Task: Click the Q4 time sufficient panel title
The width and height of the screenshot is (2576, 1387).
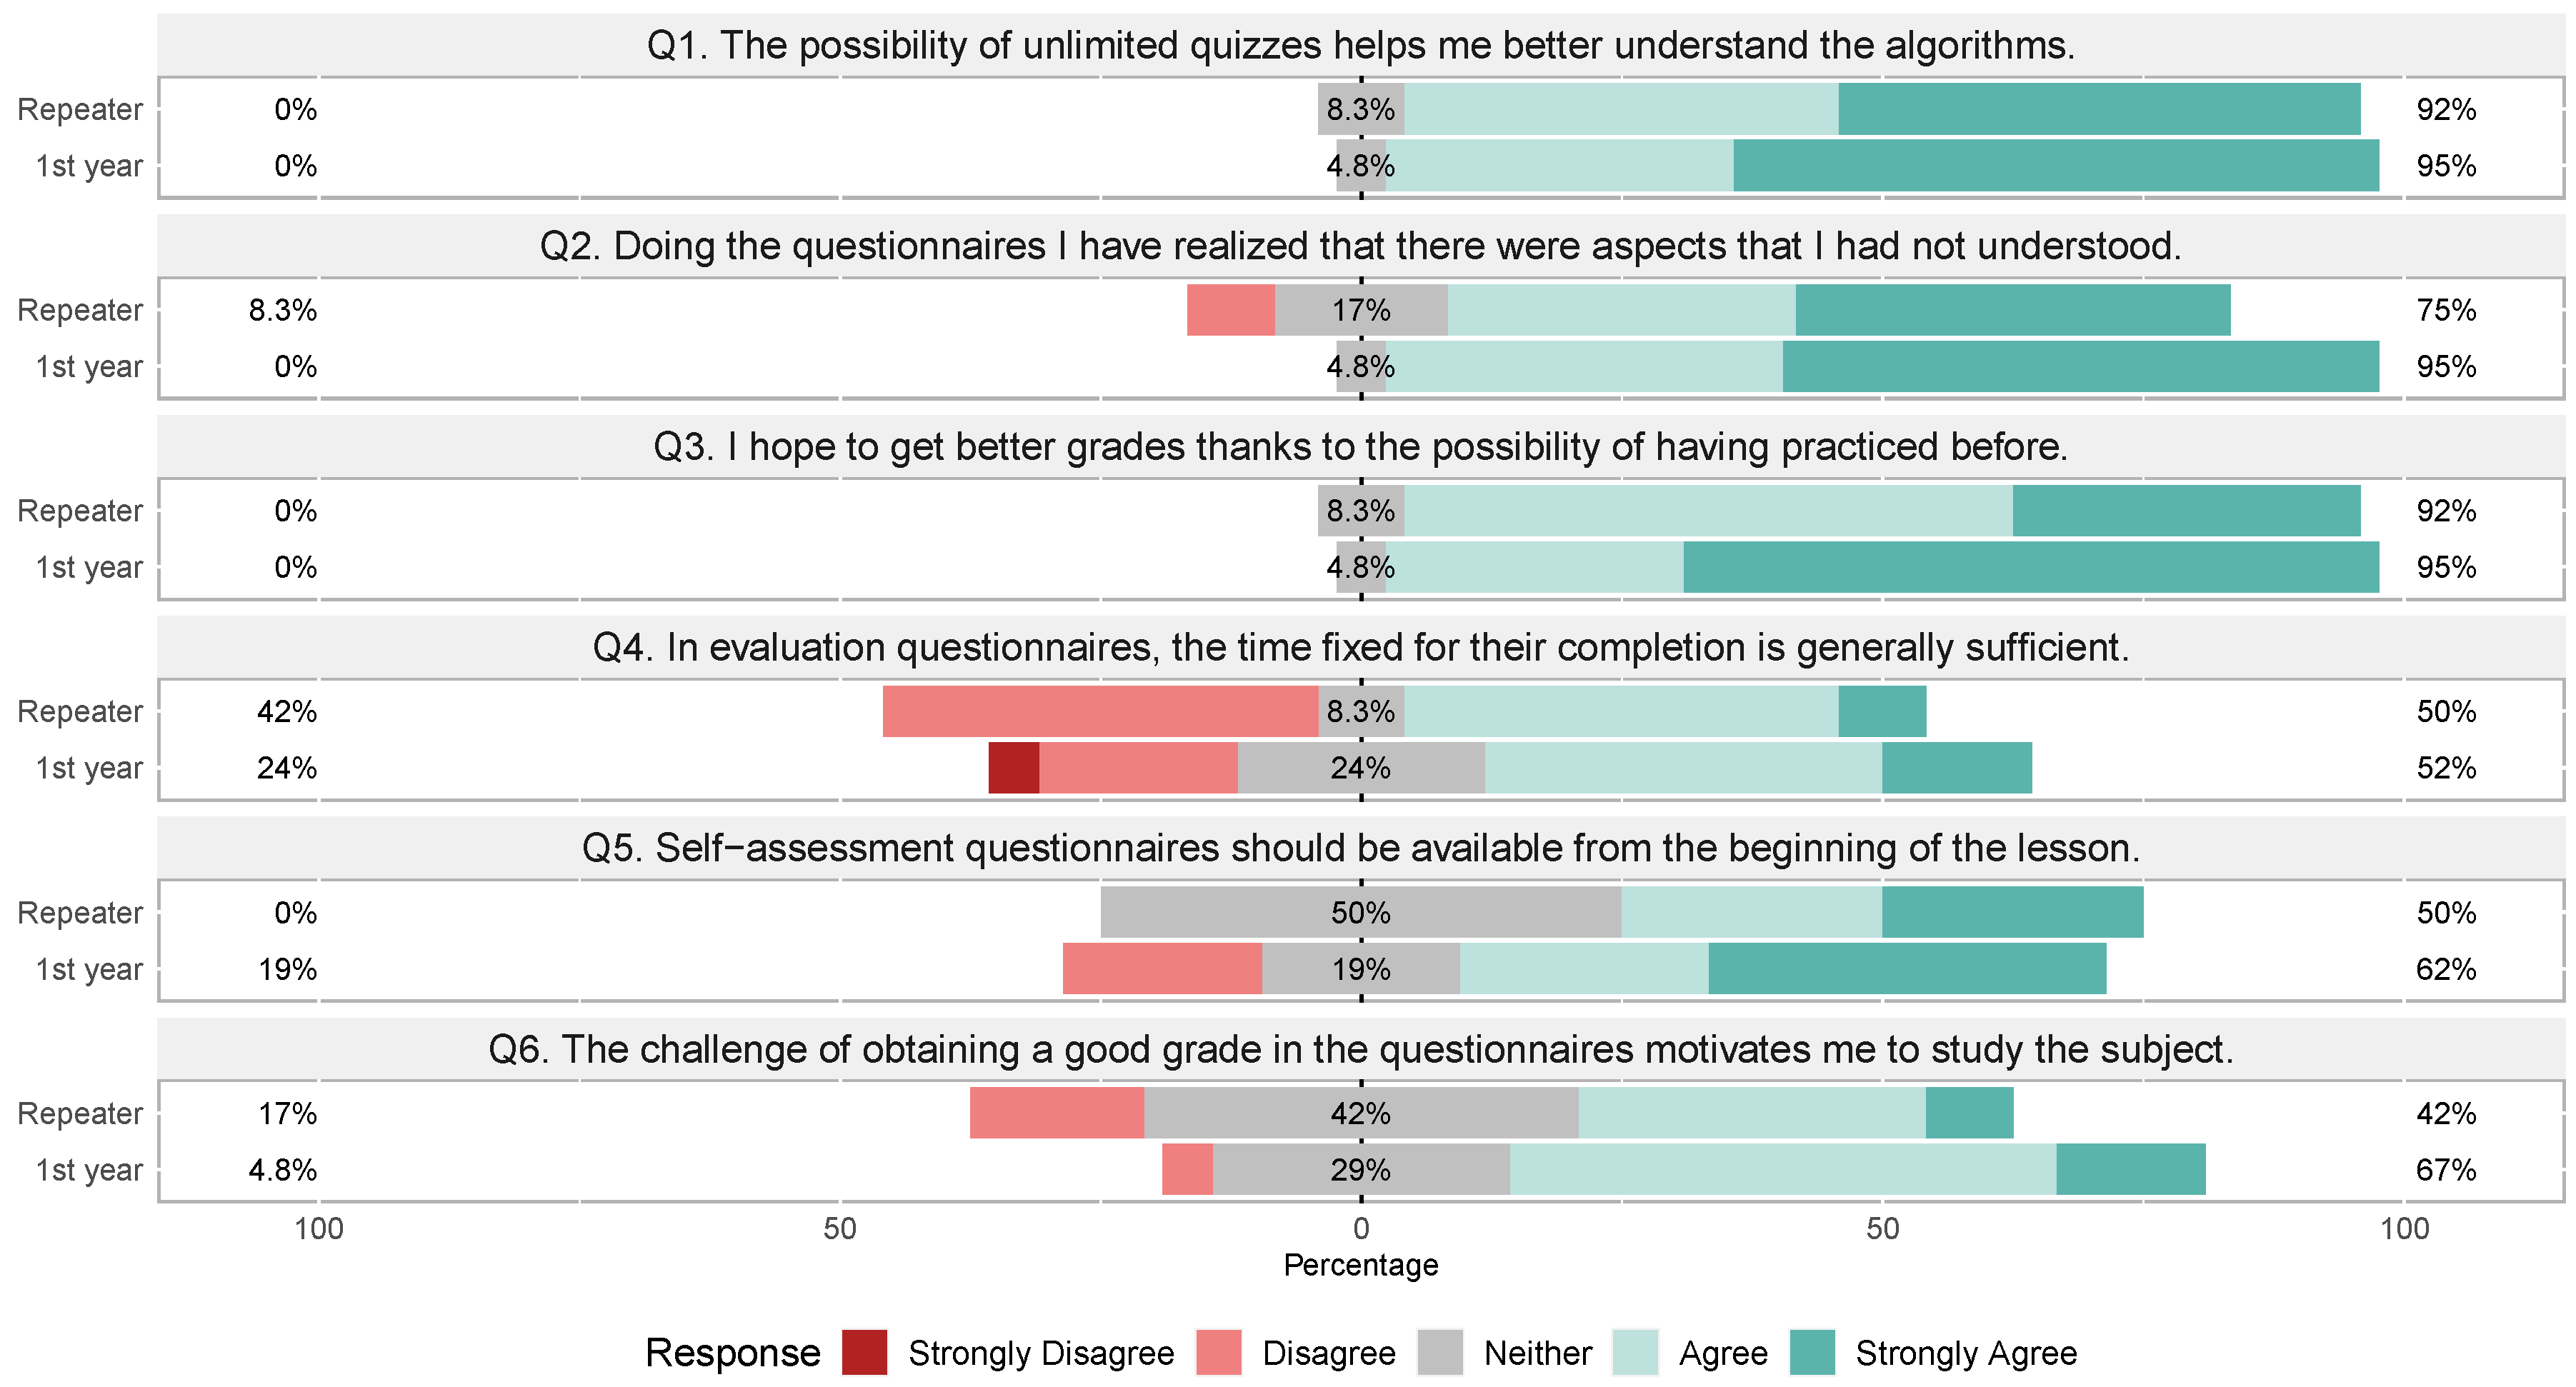Action: [x=1360, y=648]
